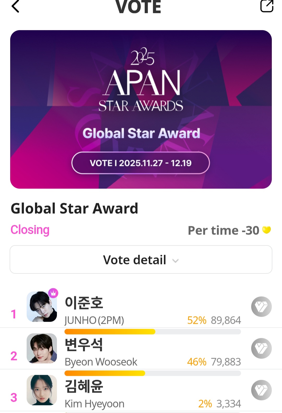Tap the share icon

[x=267, y=6]
